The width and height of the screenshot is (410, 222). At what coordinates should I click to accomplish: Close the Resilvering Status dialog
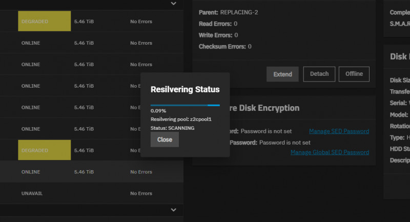click(165, 139)
